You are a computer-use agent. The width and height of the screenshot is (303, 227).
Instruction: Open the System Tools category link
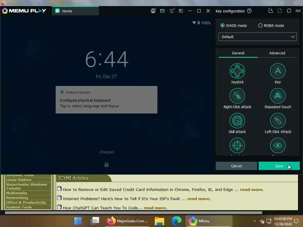[x=19, y=207]
